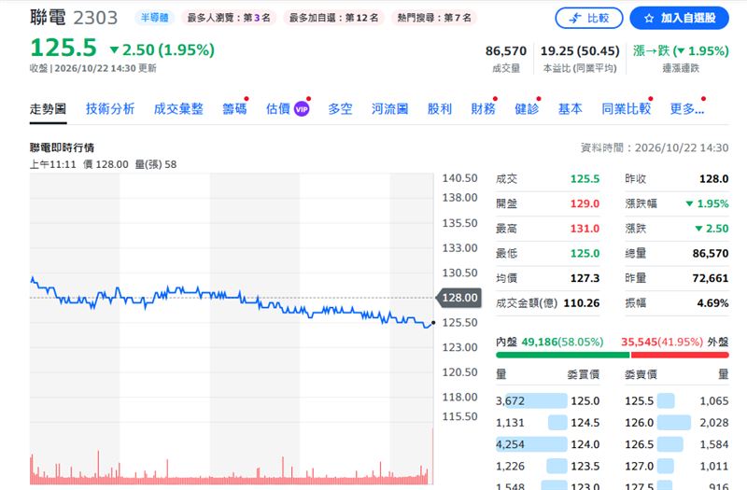Select the 股利 tab
The width and height of the screenshot is (747, 490).
[439, 109]
